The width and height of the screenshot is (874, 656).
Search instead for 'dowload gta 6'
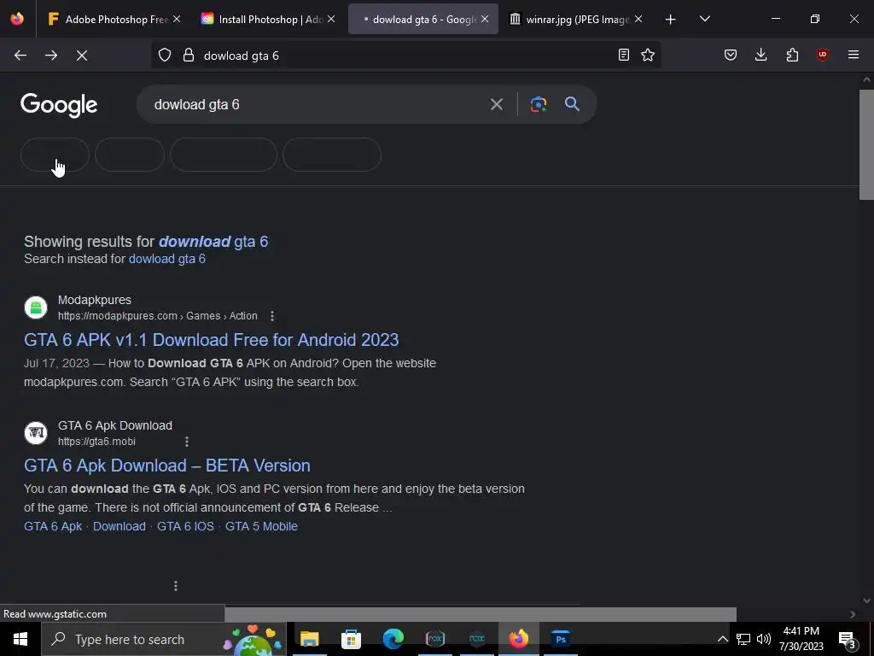167,259
